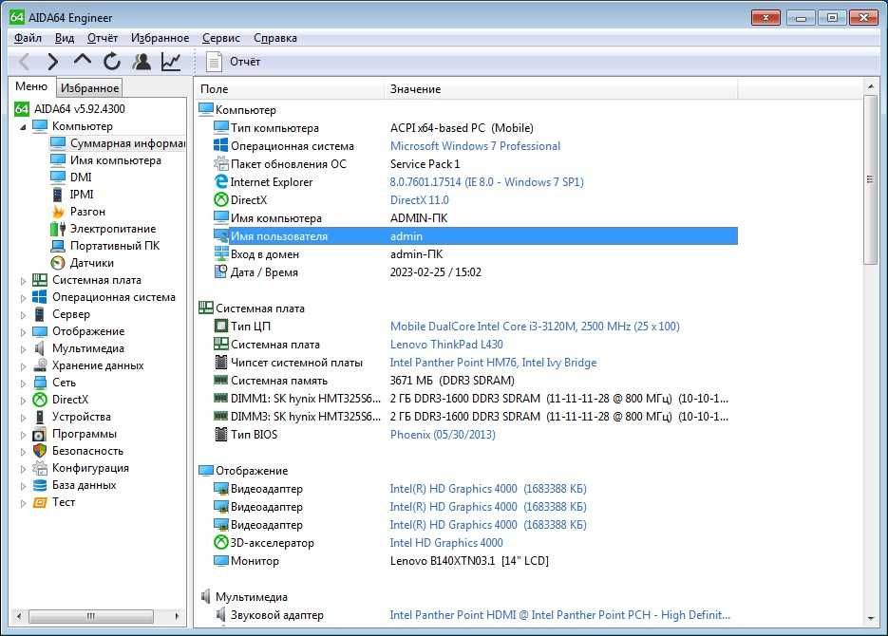Click the Устройства devices tree icon
This screenshot has height=636, width=888.
click(40, 417)
